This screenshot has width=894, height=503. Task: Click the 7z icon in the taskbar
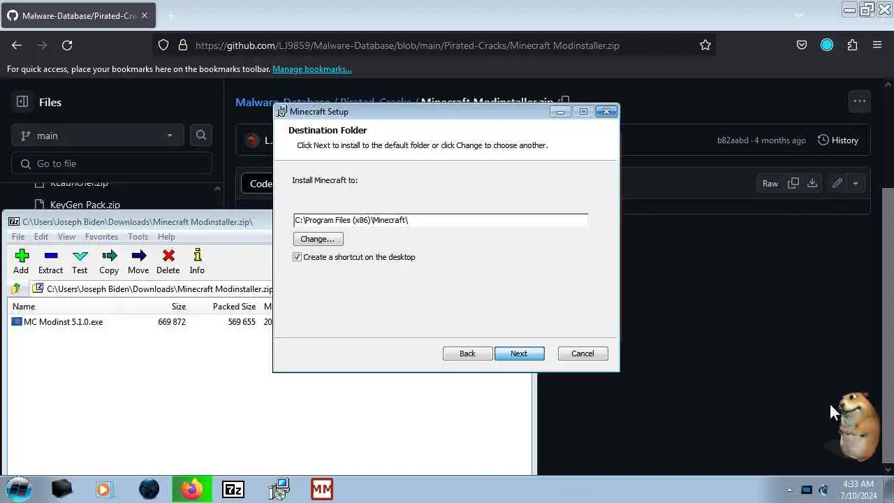coord(233,489)
